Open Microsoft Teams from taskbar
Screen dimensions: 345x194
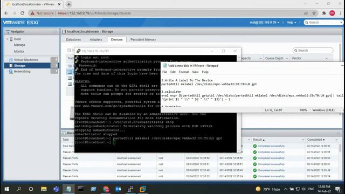pyautogui.click(x=56, y=189)
